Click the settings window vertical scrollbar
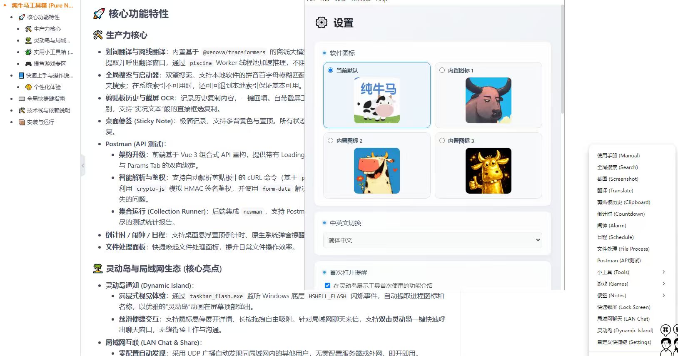This screenshot has width=678, height=356. pos(562,58)
